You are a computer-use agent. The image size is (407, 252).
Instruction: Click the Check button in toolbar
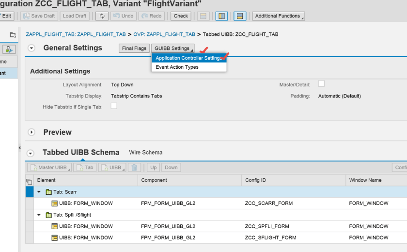(x=181, y=16)
